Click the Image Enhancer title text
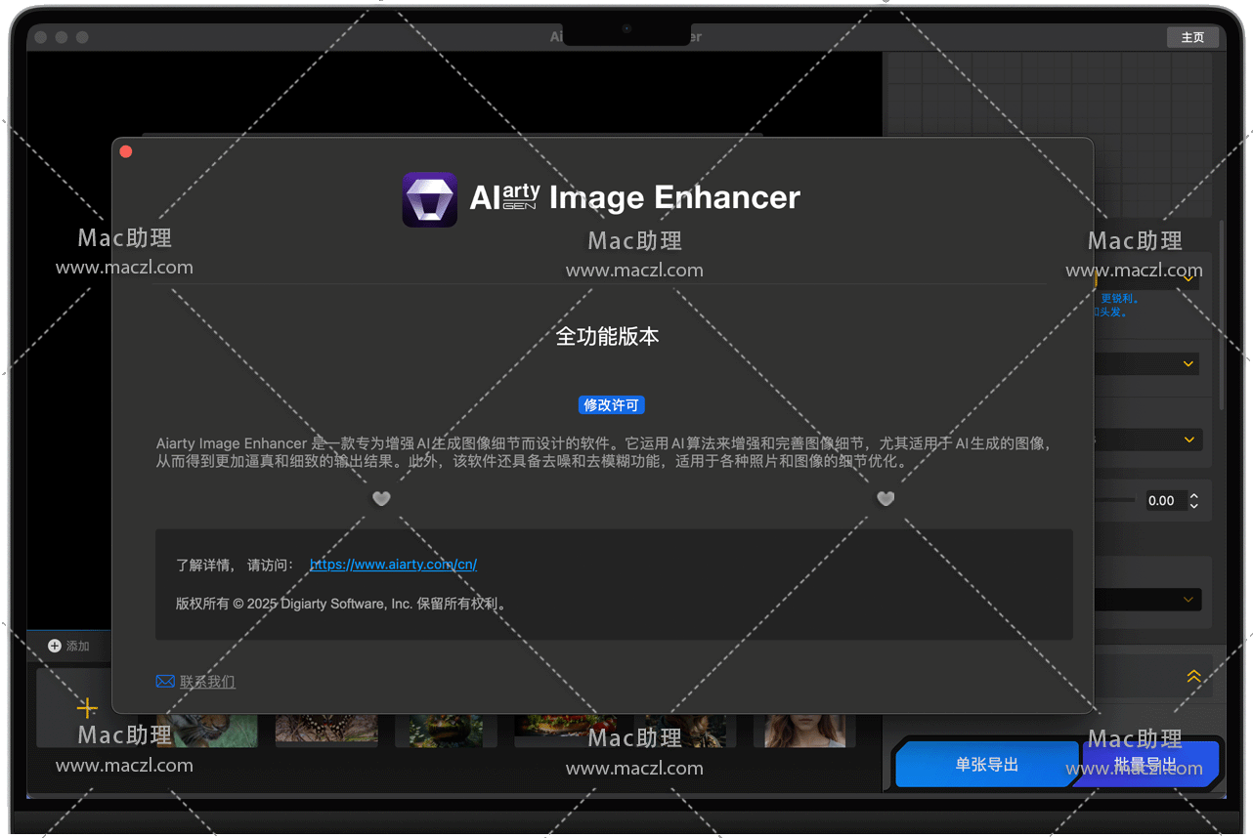Screen dimensions: 1253x838 pyautogui.click(x=674, y=198)
